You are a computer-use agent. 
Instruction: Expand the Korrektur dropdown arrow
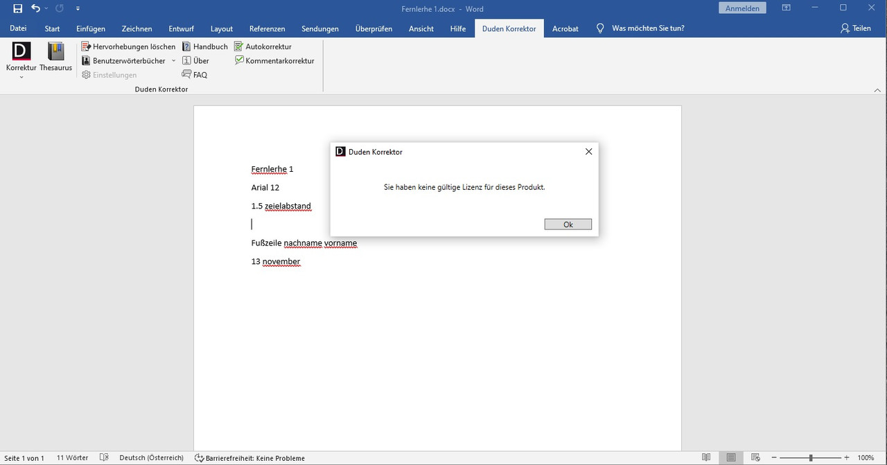tap(21, 77)
